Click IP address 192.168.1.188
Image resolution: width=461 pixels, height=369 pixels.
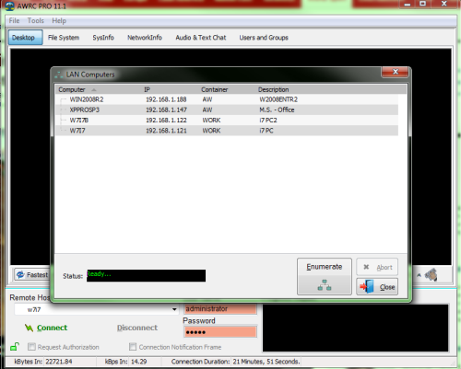pos(166,99)
